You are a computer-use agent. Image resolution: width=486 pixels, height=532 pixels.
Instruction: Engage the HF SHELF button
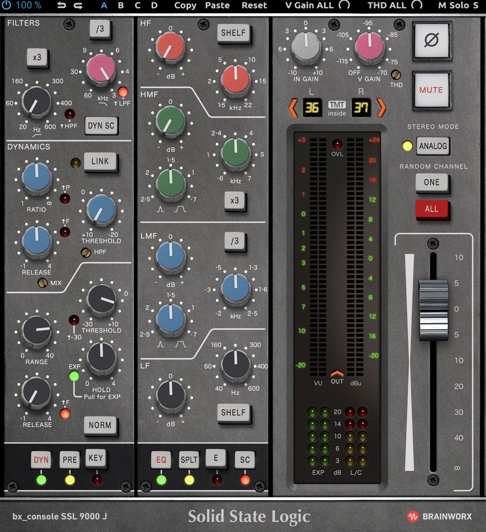point(233,33)
